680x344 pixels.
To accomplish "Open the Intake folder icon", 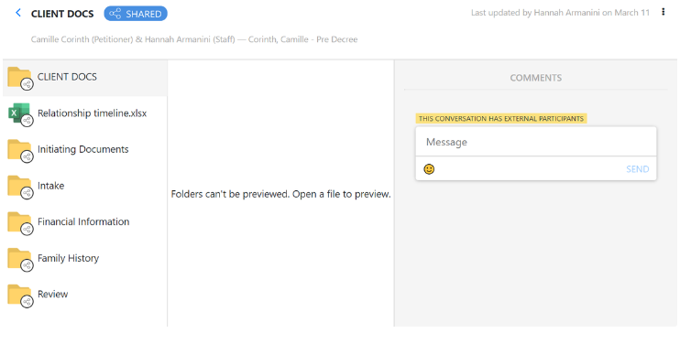I will click(20, 187).
